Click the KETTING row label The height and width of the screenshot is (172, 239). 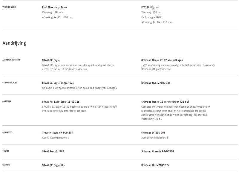tap(6, 165)
